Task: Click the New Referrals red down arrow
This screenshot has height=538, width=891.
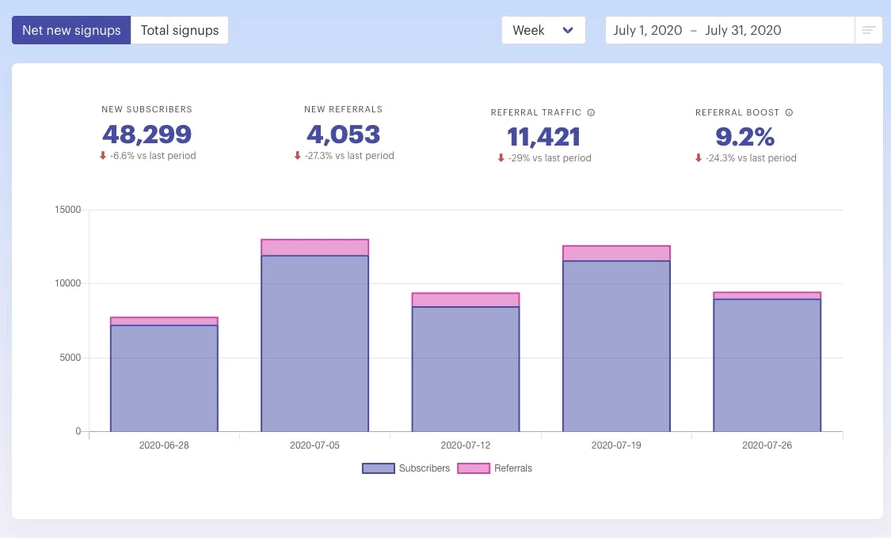Action: [298, 156]
